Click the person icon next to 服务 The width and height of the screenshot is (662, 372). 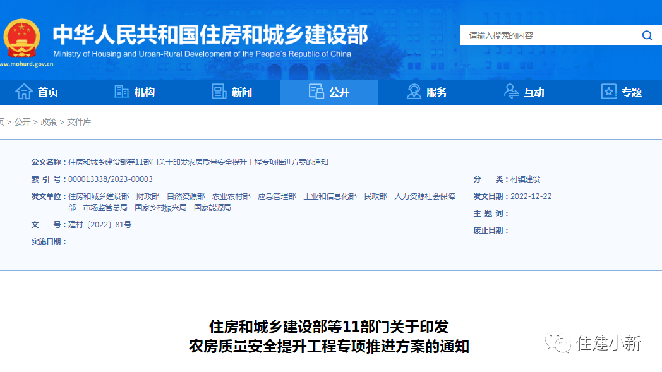[414, 92]
